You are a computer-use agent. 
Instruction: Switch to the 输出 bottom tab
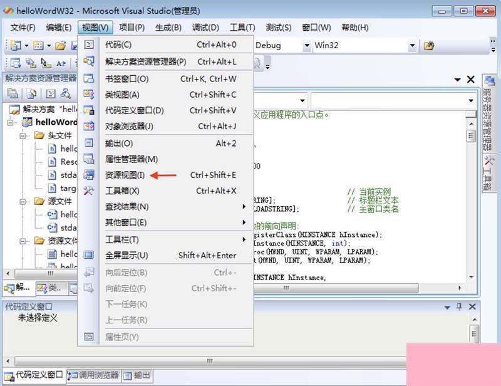[137, 375]
